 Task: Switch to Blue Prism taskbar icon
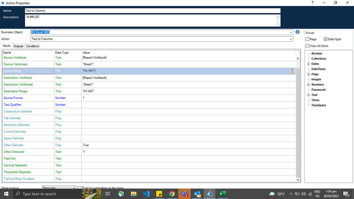210,194
